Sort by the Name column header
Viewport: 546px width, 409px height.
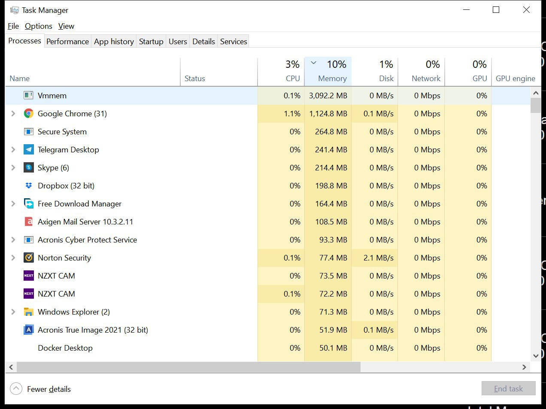pos(93,72)
